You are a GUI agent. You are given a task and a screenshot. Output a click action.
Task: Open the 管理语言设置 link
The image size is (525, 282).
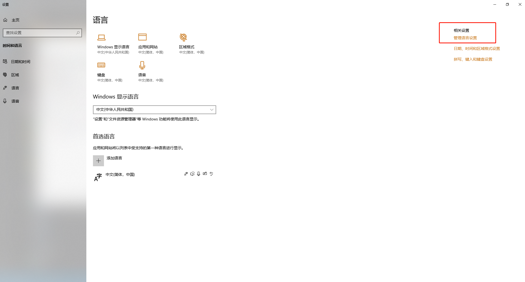(x=465, y=38)
